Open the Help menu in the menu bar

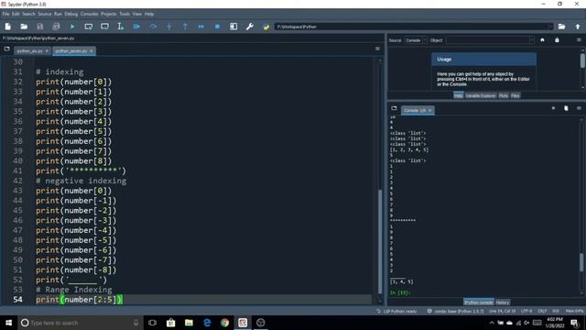(x=149, y=14)
